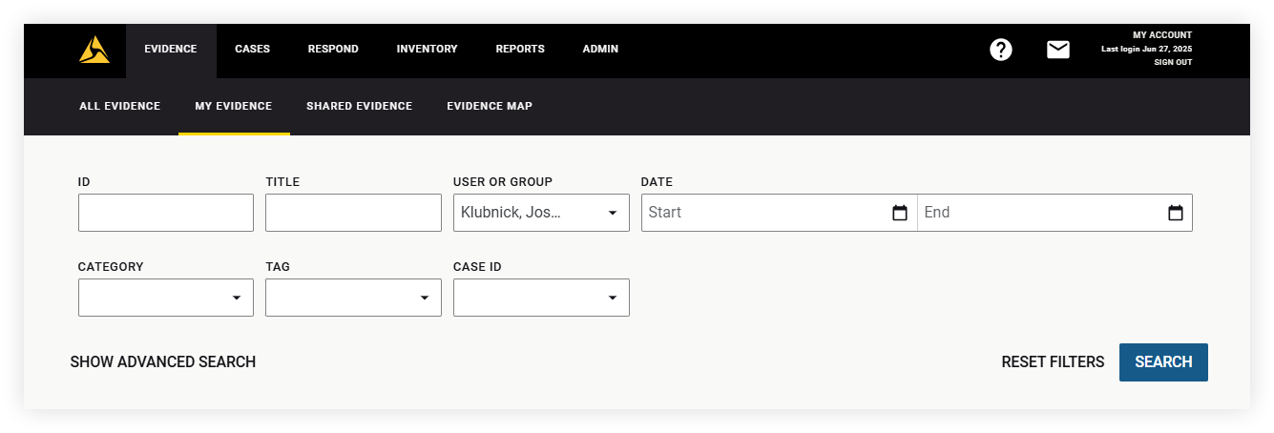The width and height of the screenshot is (1274, 433).
Task: Show Advanced Search options
Action: (x=163, y=362)
